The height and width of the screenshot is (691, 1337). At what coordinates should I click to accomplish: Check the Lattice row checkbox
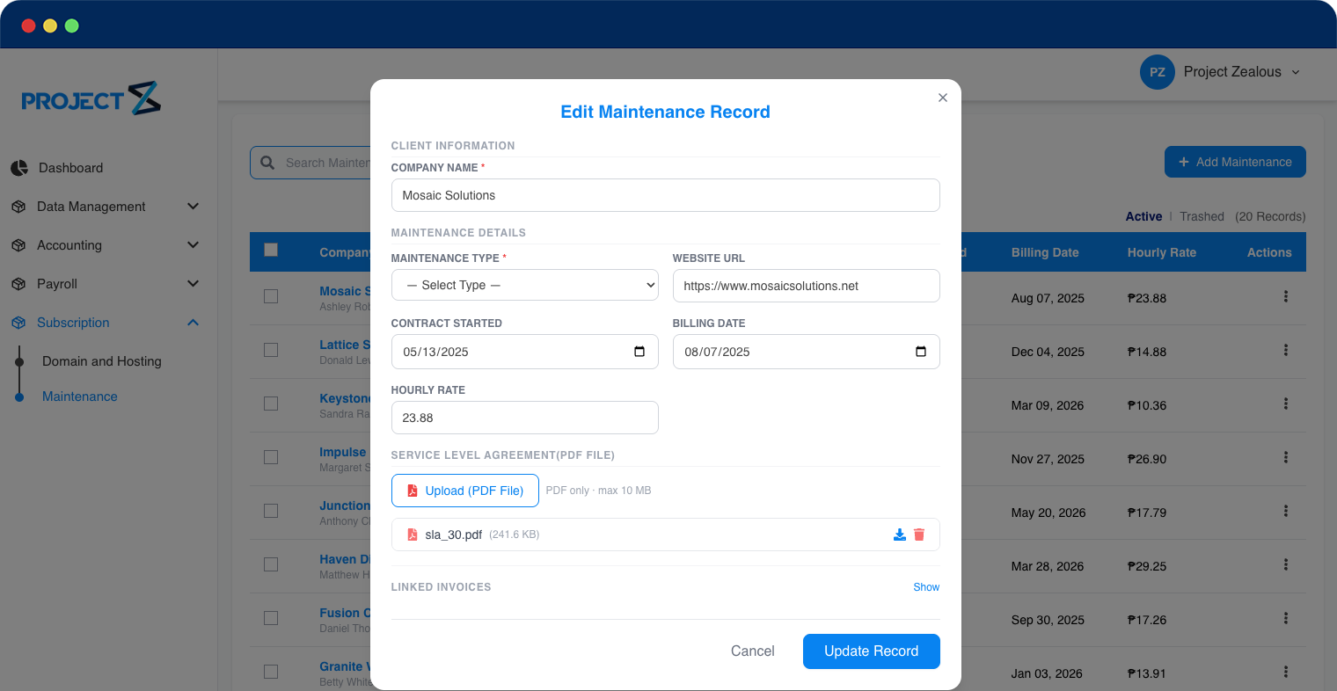[x=271, y=350]
